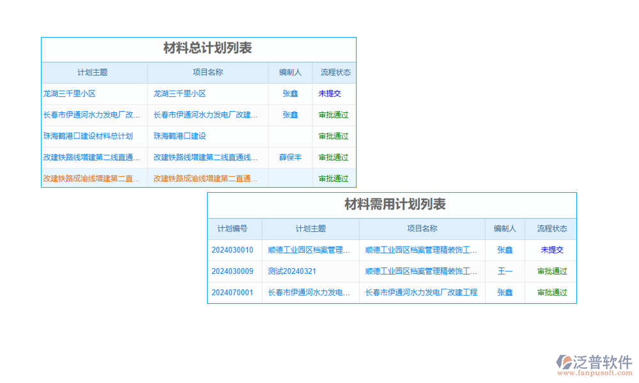Open 长春市伊通河水力发电厂改建工程 project name

click(421, 292)
